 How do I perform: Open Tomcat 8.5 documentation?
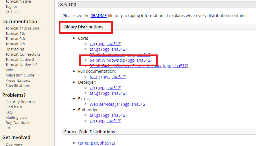tap(15, 44)
